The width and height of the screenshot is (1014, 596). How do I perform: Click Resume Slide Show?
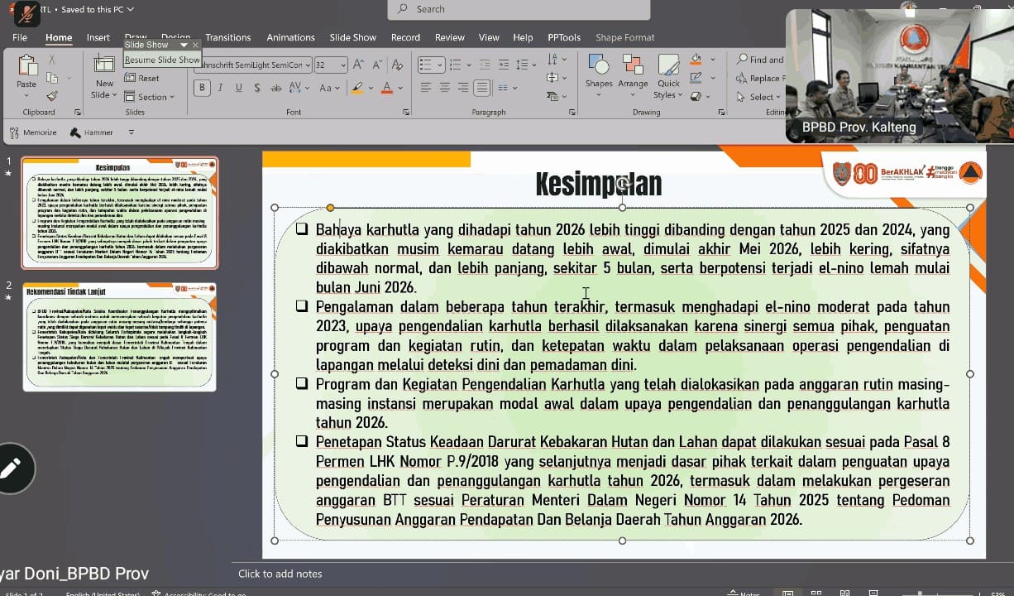(x=162, y=60)
